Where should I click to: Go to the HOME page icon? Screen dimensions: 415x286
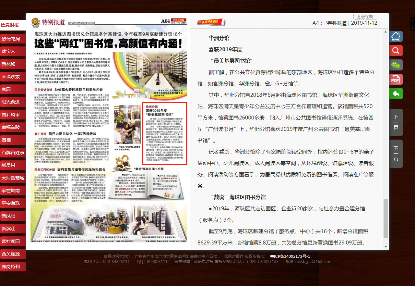click(x=396, y=36)
